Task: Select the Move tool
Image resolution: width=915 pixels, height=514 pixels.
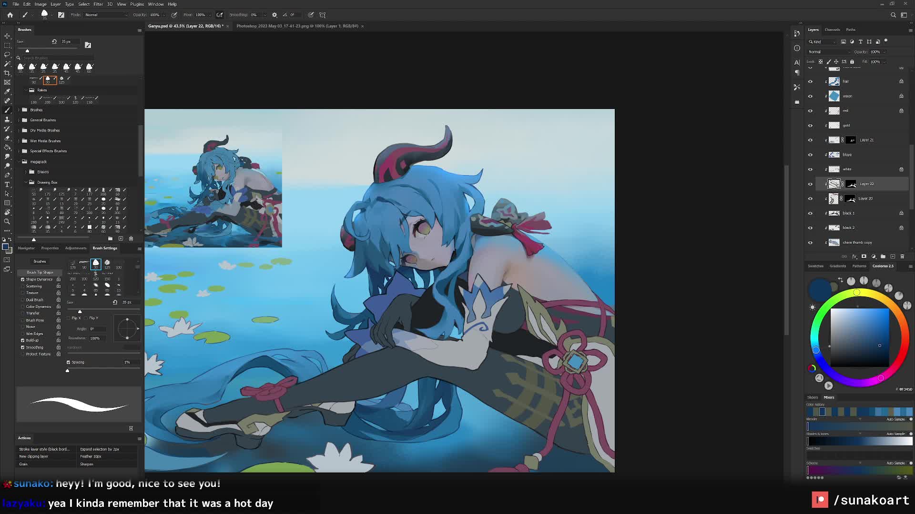Action: pos(7,36)
